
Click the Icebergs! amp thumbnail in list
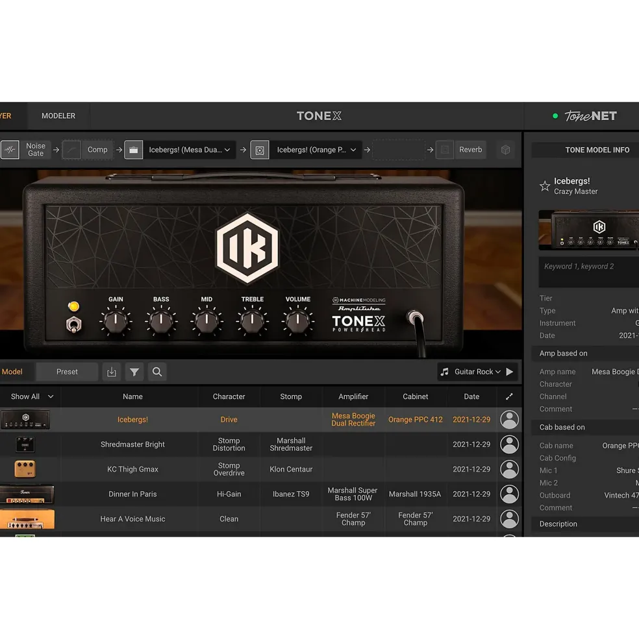pyautogui.click(x=25, y=420)
